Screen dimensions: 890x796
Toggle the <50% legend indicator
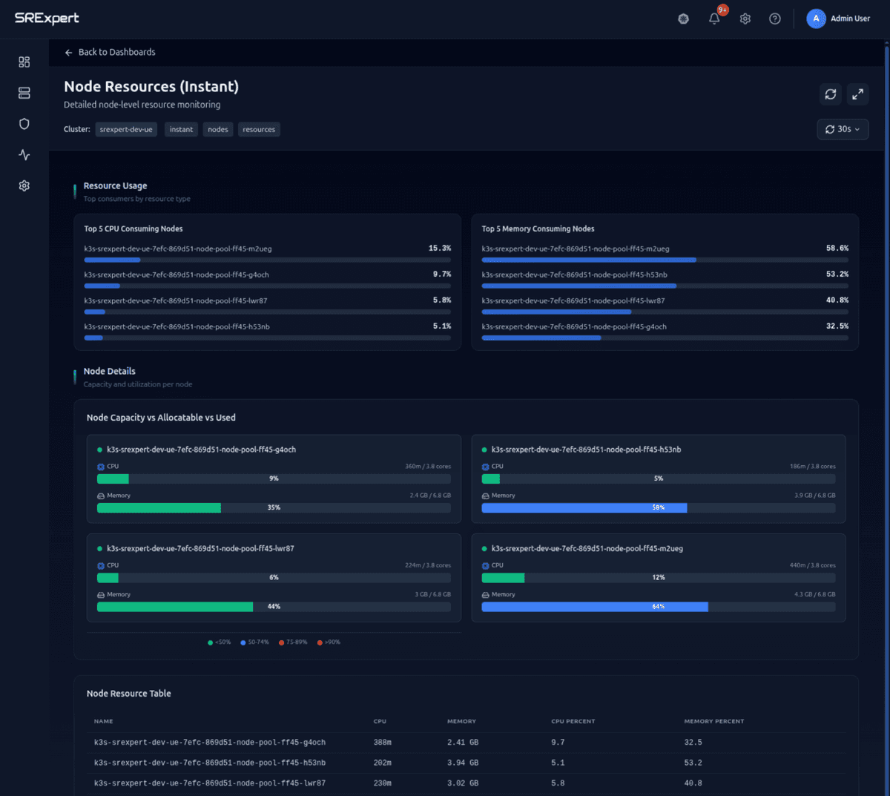click(220, 642)
